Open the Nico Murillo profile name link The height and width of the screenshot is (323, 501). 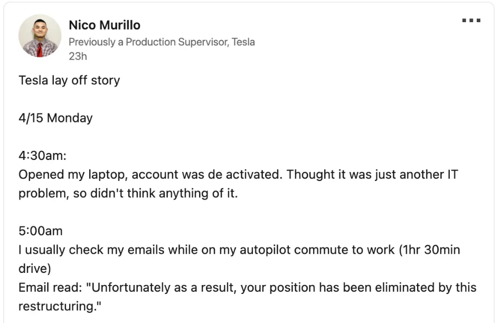click(x=105, y=25)
